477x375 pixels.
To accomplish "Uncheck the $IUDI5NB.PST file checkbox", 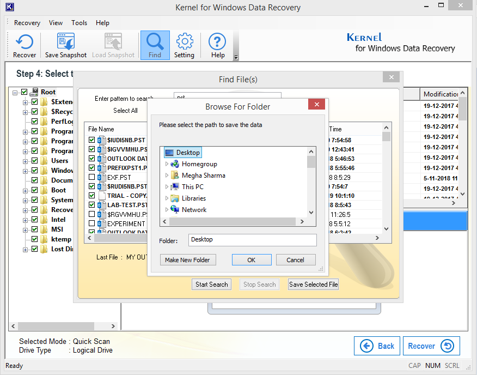I will point(91,140).
